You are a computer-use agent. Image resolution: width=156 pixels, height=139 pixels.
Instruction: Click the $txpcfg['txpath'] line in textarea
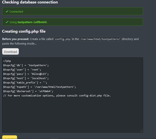39,87
